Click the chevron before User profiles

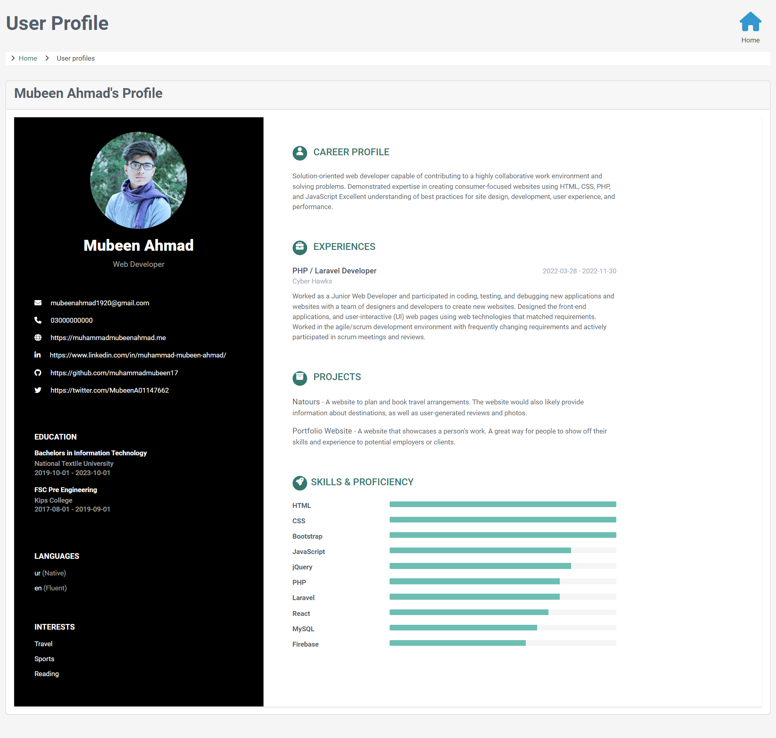point(47,58)
